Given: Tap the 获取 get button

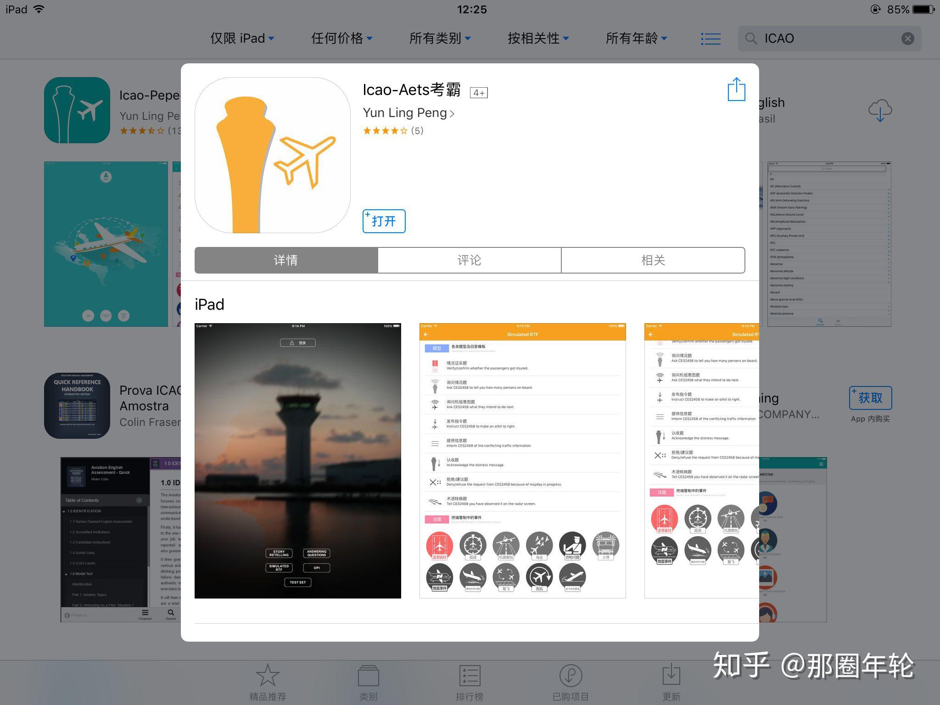Looking at the screenshot, I should [x=870, y=398].
